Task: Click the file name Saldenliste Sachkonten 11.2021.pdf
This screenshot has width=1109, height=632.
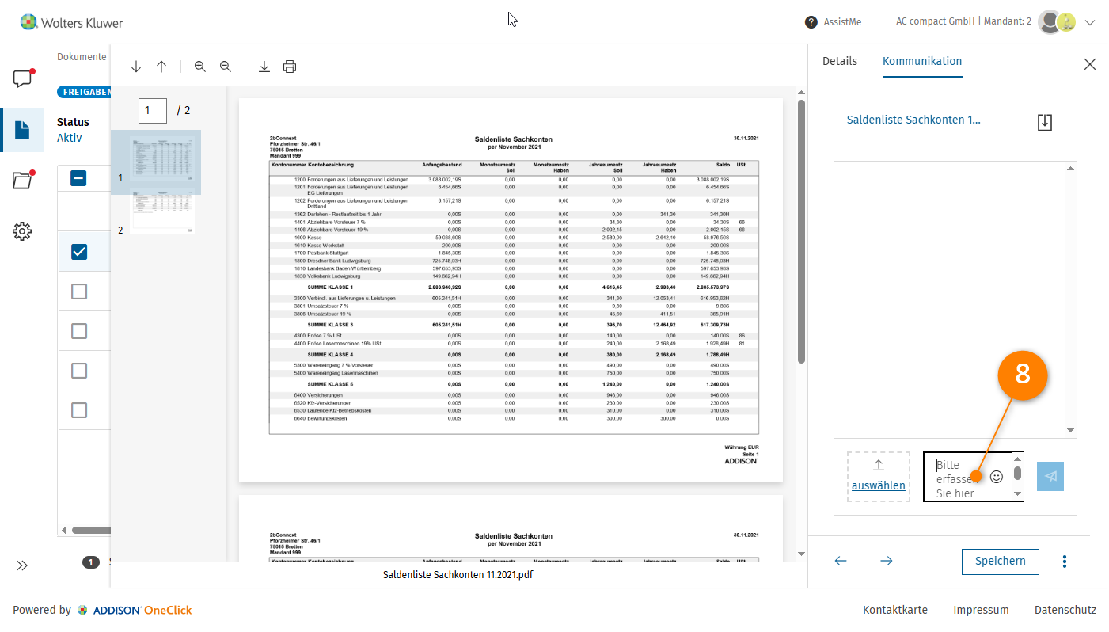Action: (458, 575)
